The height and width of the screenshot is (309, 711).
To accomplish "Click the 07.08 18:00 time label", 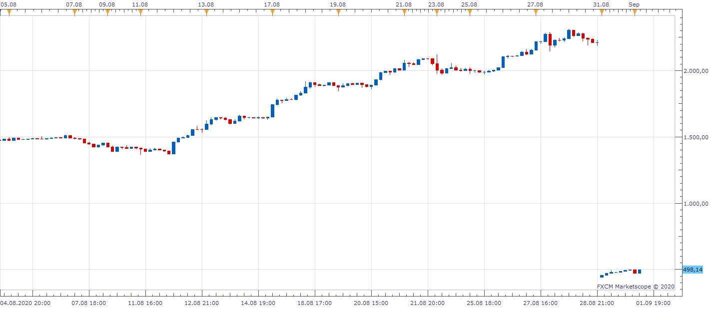I will [x=89, y=303].
